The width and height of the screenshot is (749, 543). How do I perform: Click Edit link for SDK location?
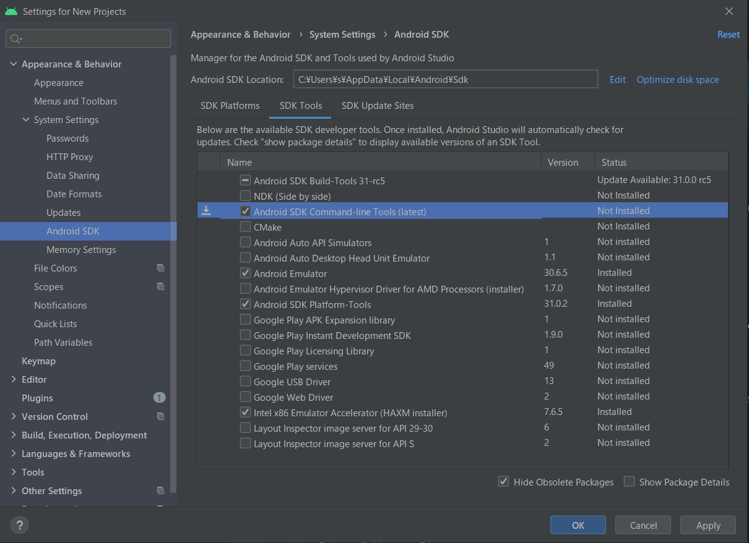click(618, 79)
